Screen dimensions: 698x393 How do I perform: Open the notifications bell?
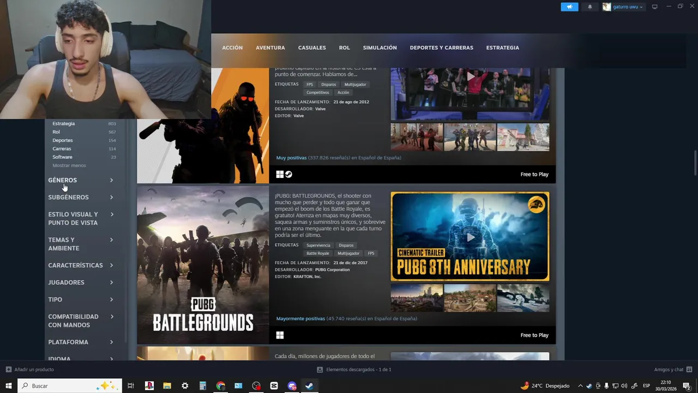click(x=589, y=7)
